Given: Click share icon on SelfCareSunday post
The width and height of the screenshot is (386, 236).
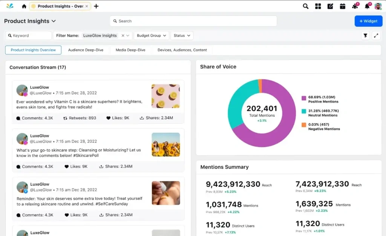Looking at the screenshot, I should (x=101, y=215).
